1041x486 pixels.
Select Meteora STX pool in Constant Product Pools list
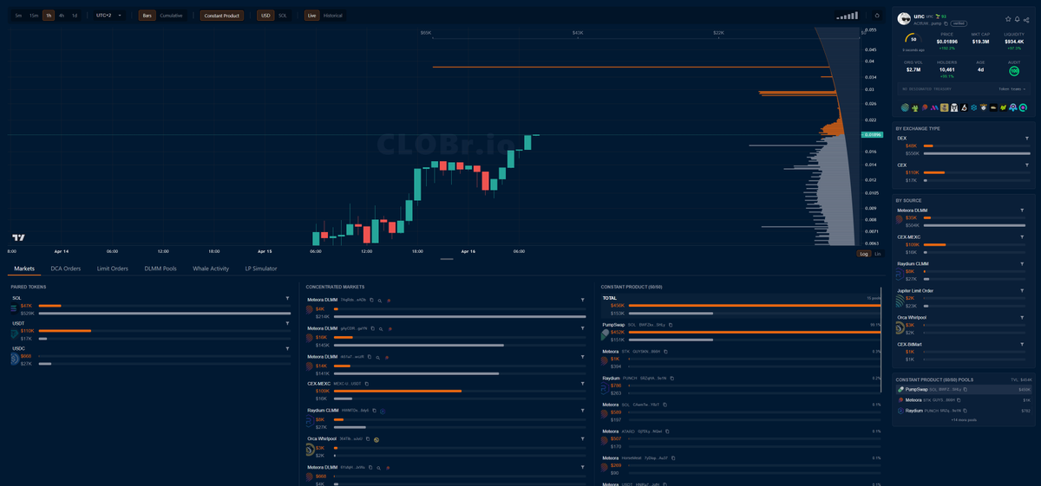[964, 400]
